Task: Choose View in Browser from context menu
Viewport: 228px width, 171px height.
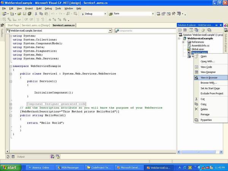Action: point(209,77)
